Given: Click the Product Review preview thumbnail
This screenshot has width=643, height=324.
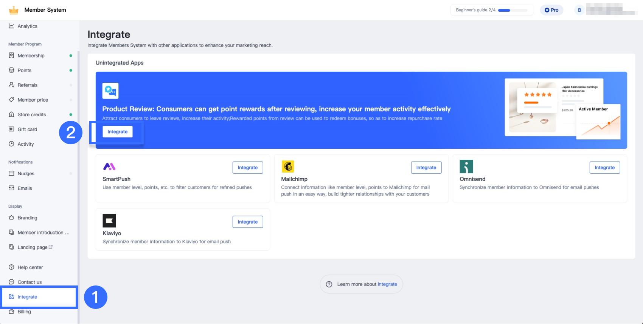Looking at the screenshot, I should [x=563, y=109].
